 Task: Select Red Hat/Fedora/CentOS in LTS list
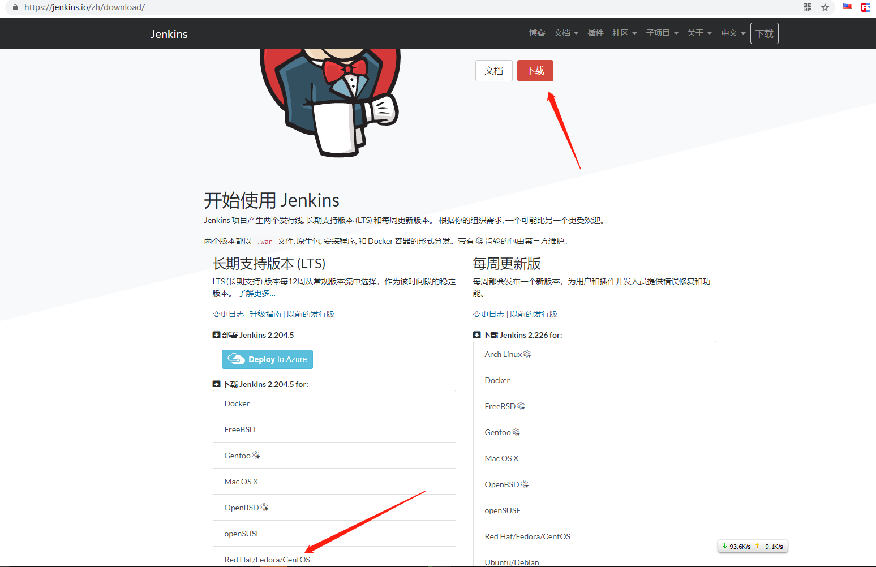coord(334,557)
